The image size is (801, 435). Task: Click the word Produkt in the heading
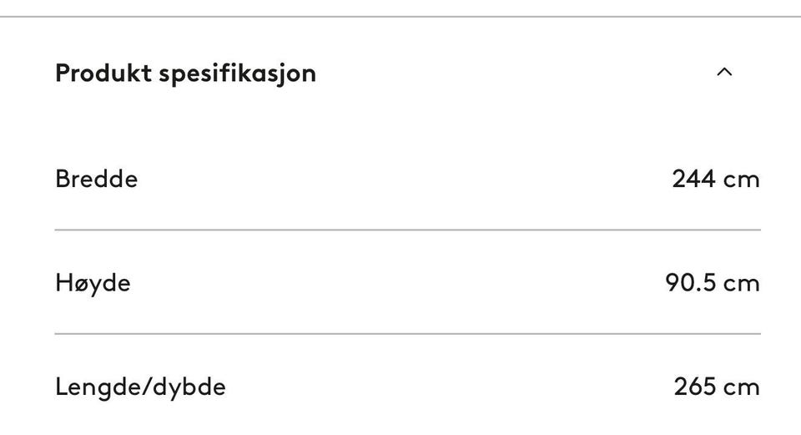[103, 73]
